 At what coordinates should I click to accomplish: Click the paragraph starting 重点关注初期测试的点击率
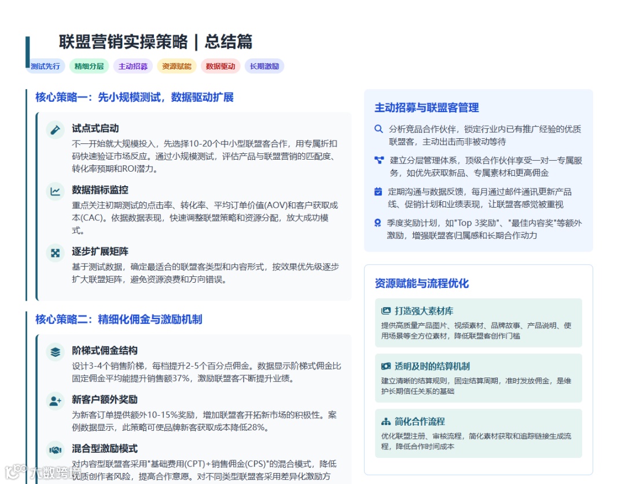tap(205, 217)
